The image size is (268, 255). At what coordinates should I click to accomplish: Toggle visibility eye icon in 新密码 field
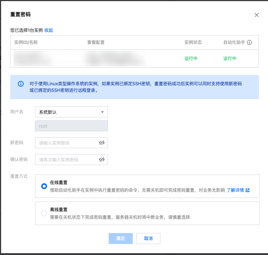[x=102, y=143]
